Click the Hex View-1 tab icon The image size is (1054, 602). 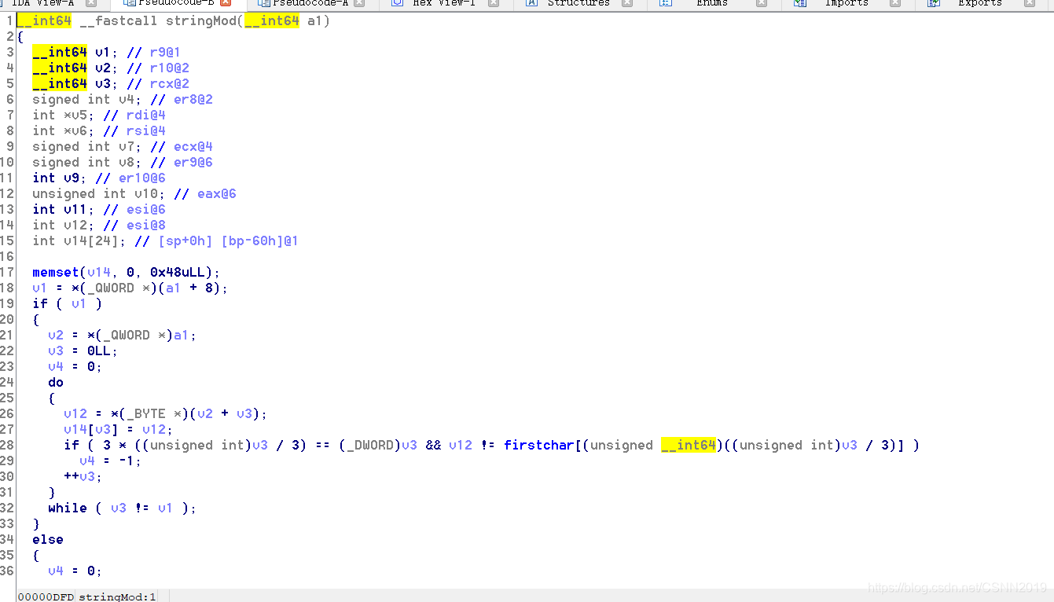(x=398, y=3)
